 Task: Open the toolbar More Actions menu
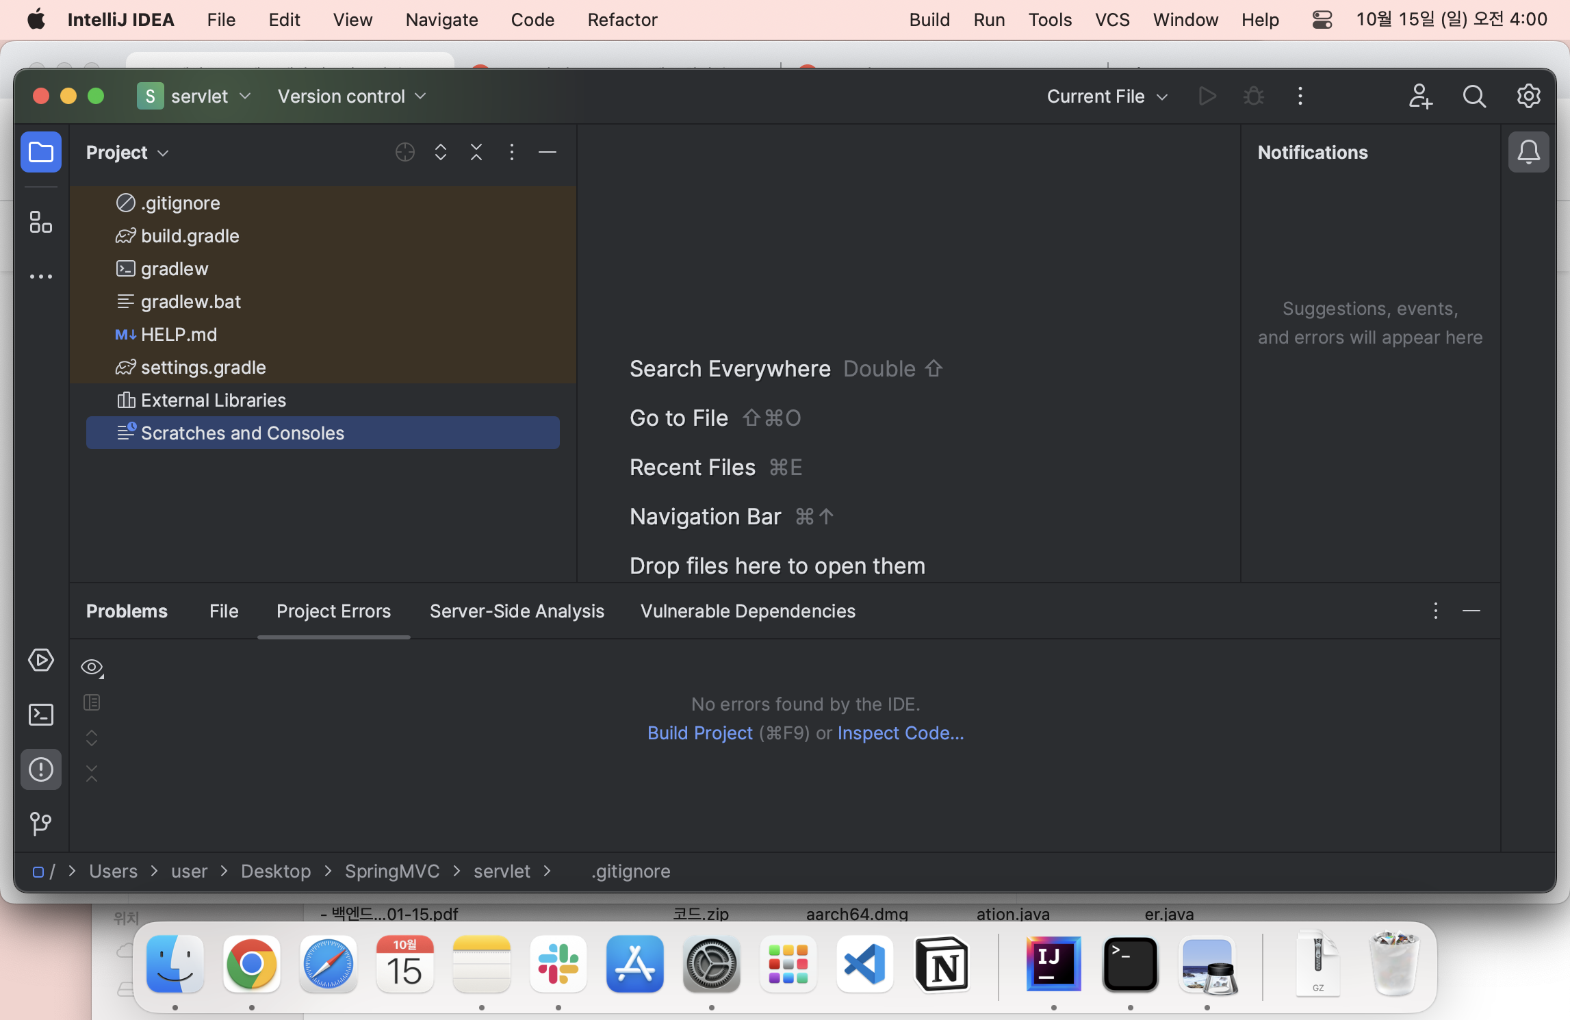1300,97
